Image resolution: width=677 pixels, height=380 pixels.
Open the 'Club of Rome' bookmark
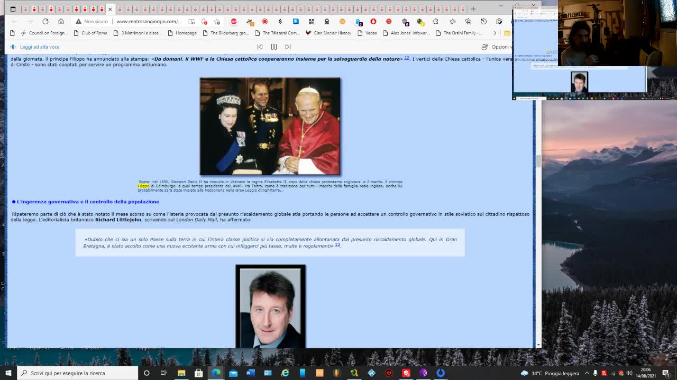90,33
